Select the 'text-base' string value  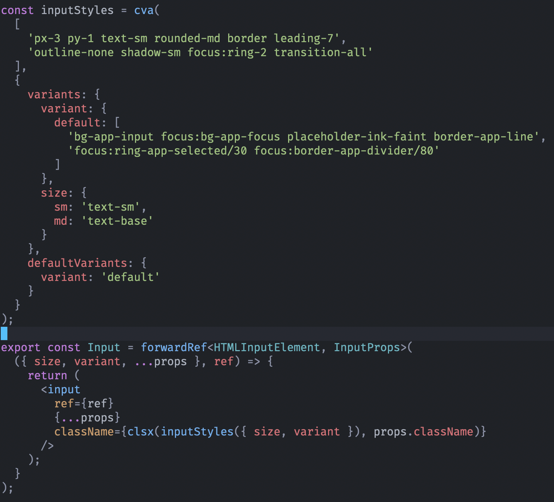[117, 221]
